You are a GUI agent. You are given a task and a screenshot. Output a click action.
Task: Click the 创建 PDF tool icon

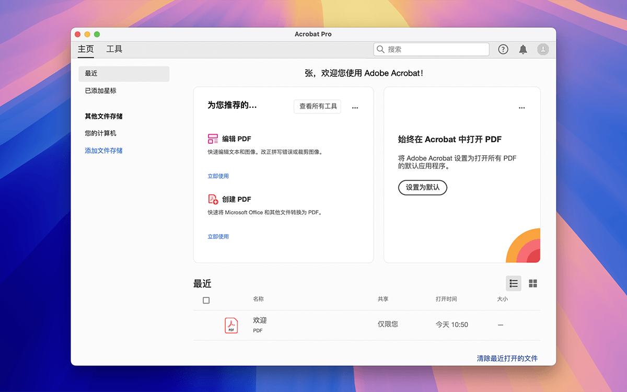pos(213,199)
